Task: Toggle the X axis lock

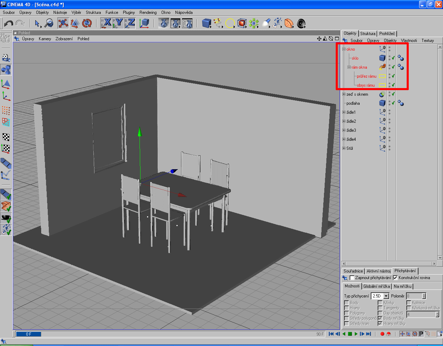Action: click(x=106, y=23)
